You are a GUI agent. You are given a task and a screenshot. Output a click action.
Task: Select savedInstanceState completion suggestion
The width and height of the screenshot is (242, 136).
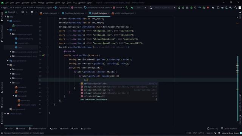pyautogui.click(x=118, y=83)
